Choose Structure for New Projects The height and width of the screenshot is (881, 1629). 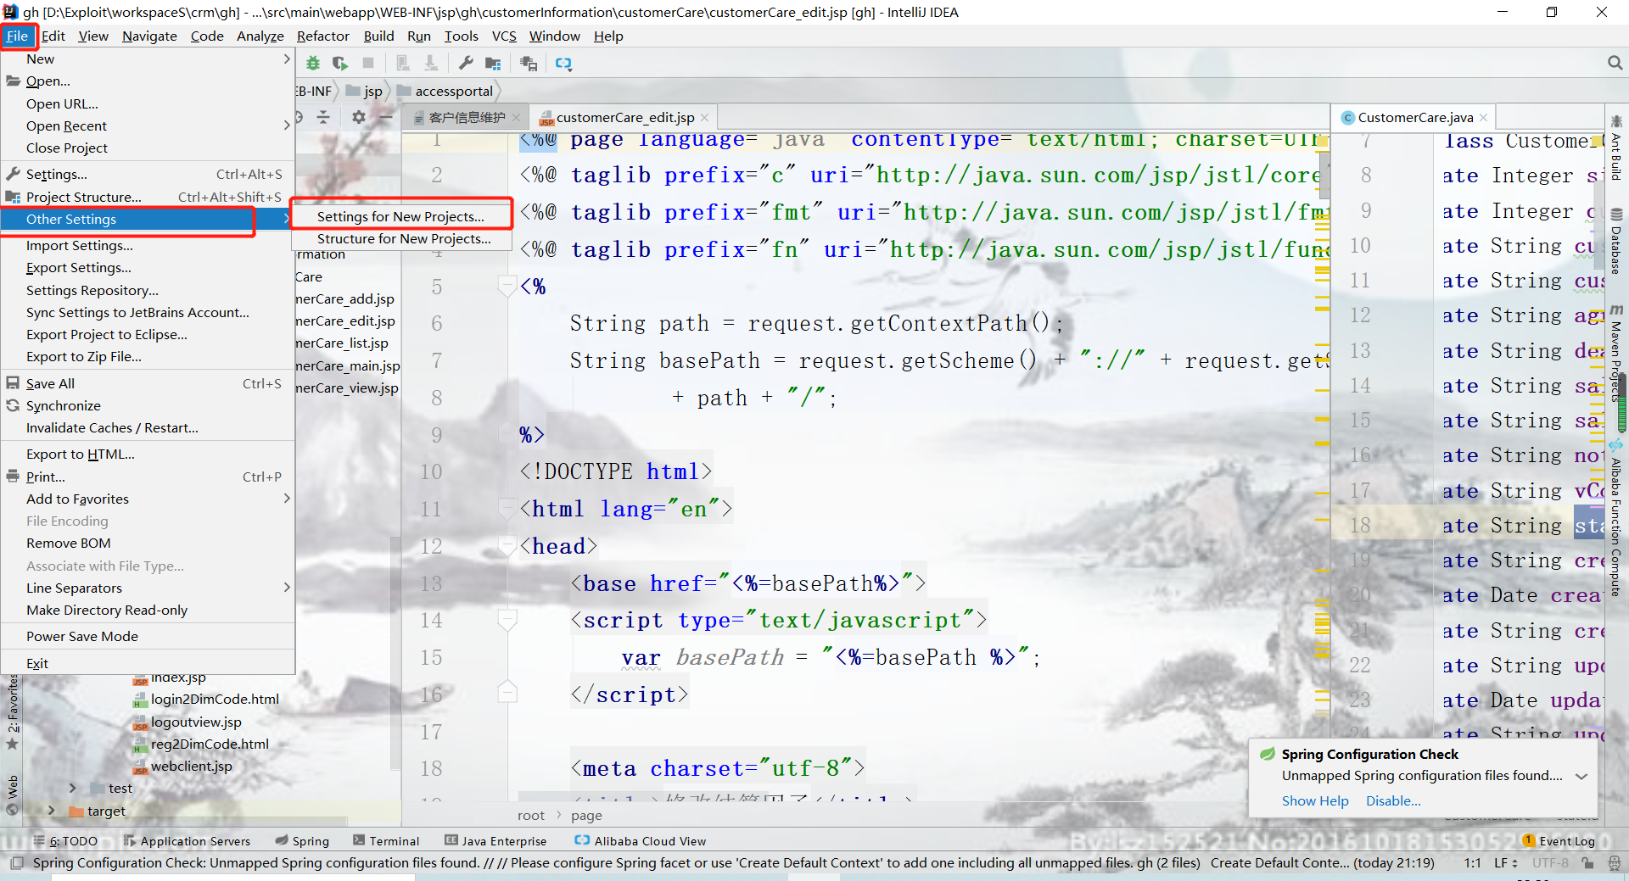click(x=404, y=239)
